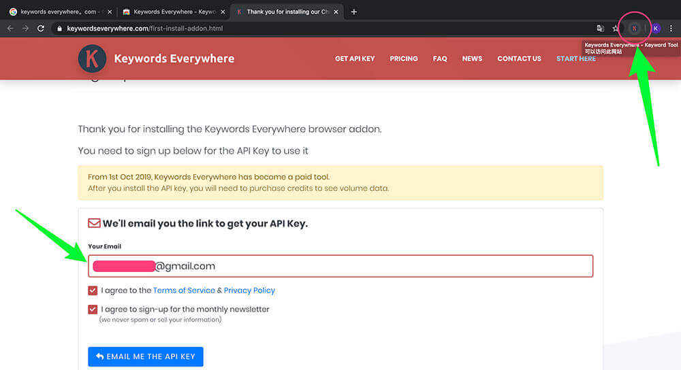Screen dimensions: 681x370
Task: Open NEWS in the site navigation
Action: pyautogui.click(x=472, y=58)
